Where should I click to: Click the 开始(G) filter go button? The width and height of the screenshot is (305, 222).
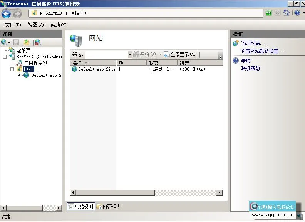tap(144, 54)
